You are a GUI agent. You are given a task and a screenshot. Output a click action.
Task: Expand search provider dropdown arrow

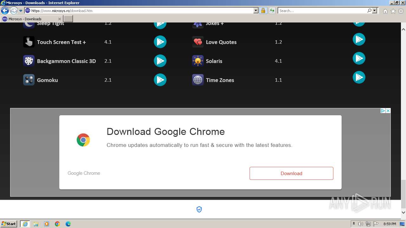[x=375, y=10]
